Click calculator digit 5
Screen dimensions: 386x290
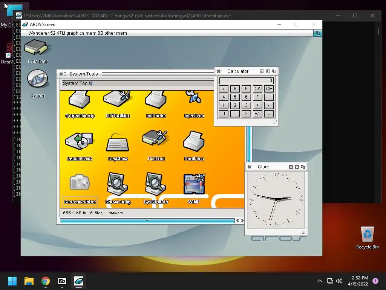pyautogui.click(x=235, y=97)
